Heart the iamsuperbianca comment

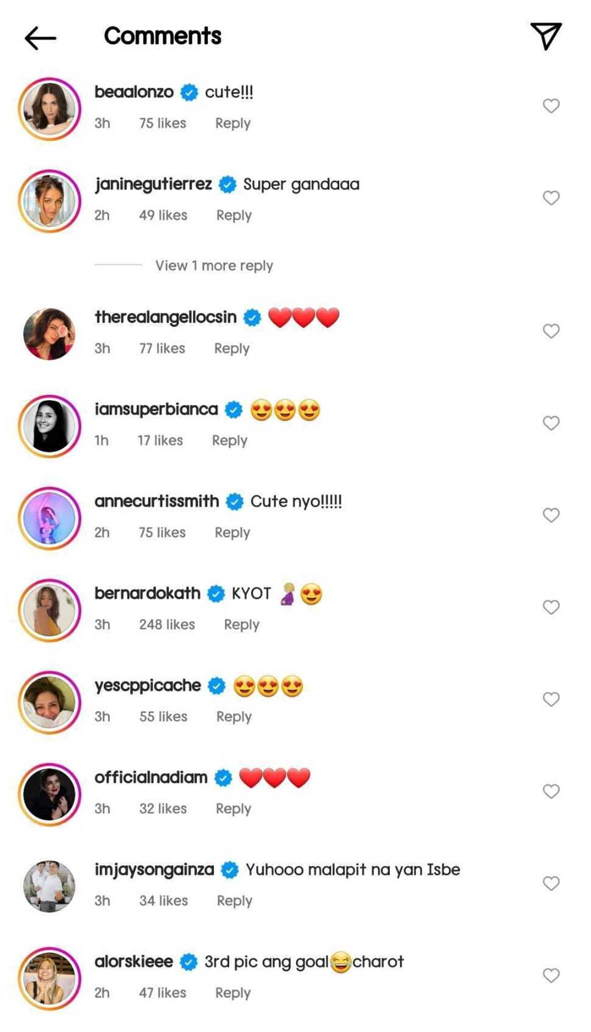pyautogui.click(x=551, y=423)
